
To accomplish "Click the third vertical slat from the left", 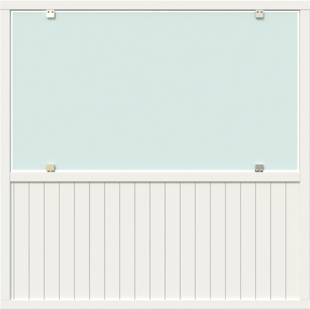I will point(52,240).
